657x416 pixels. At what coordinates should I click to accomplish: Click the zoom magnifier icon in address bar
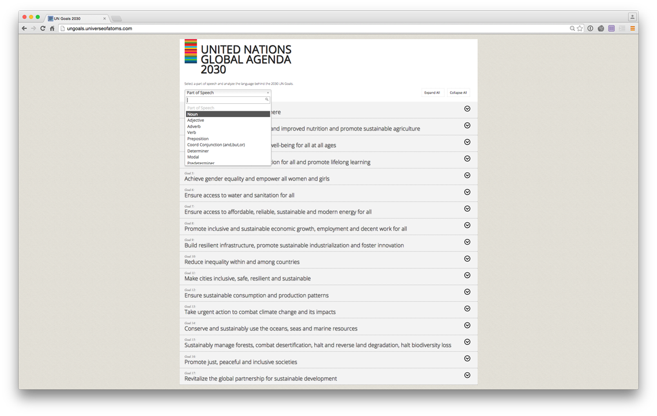click(x=572, y=28)
